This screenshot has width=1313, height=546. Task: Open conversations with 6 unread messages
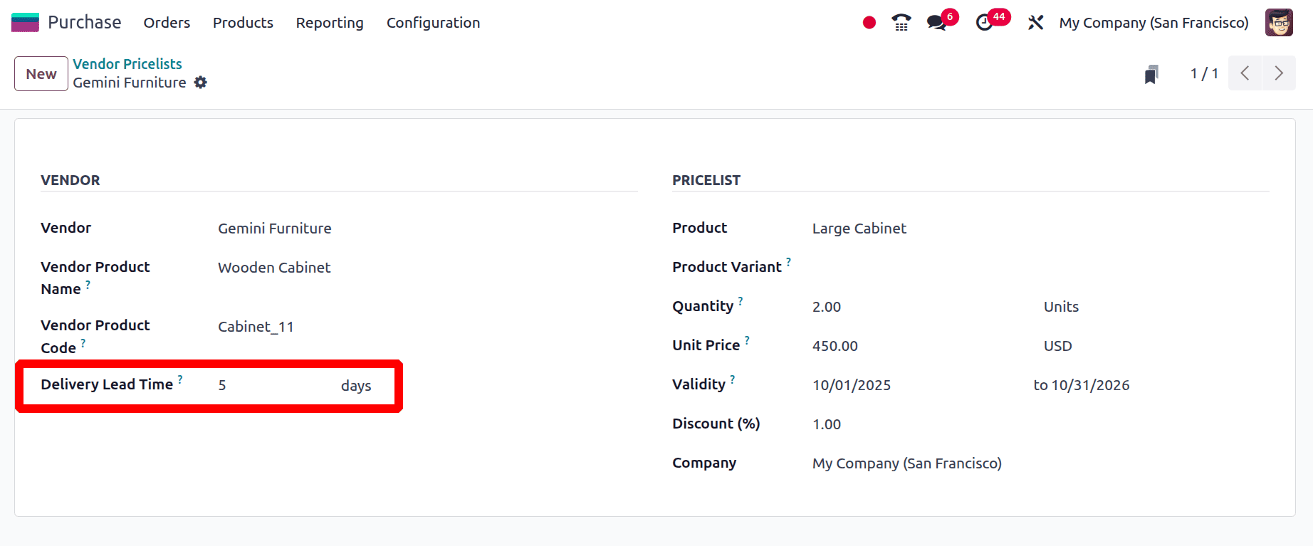point(935,23)
